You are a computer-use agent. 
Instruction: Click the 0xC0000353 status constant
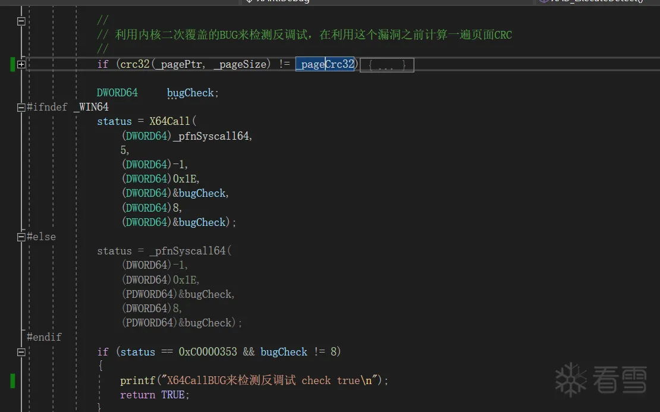[208, 352]
